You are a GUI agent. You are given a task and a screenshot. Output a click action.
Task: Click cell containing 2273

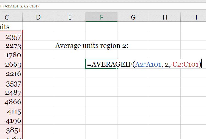pyautogui.click(x=11, y=45)
